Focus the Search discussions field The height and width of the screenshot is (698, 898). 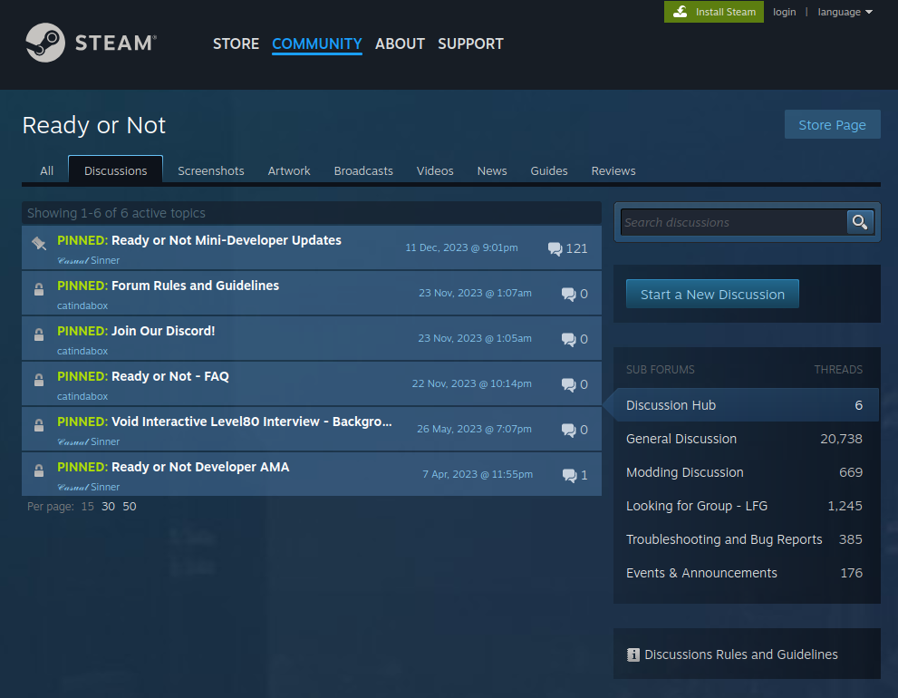(x=734, y=222)
